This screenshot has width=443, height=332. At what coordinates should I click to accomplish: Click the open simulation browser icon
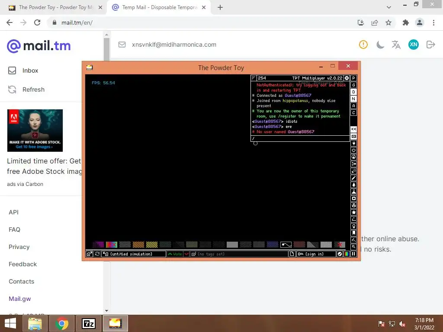(x=89, y=254)
